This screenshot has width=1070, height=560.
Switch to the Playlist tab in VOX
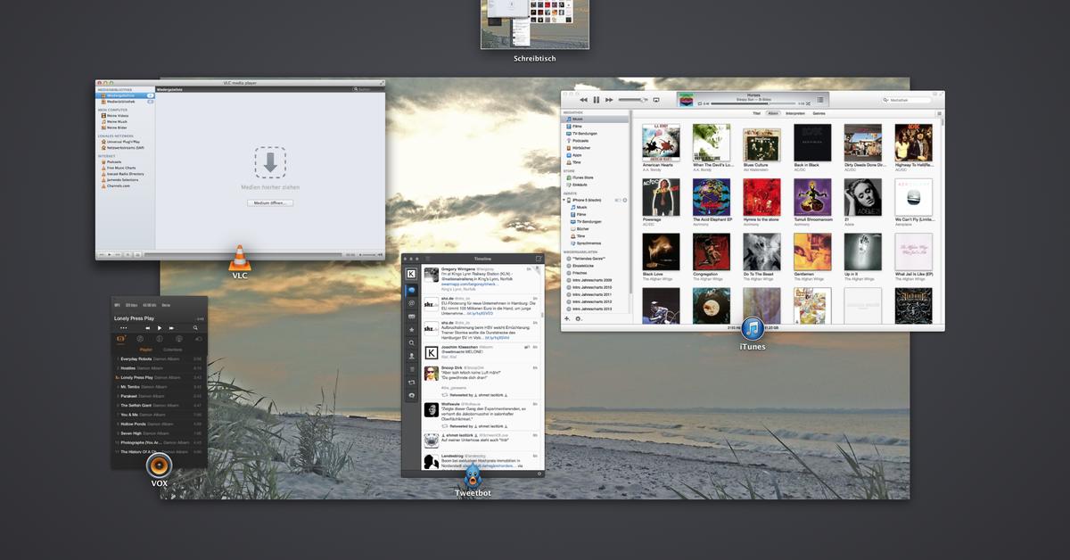pyautogui.click(x=146, y=350)
